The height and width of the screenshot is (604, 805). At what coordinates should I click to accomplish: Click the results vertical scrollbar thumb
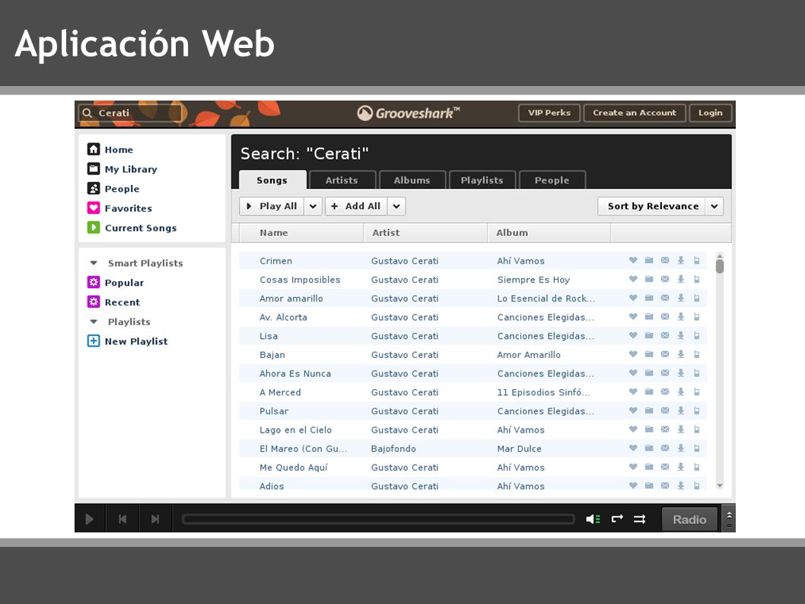(x=720, y=267)
